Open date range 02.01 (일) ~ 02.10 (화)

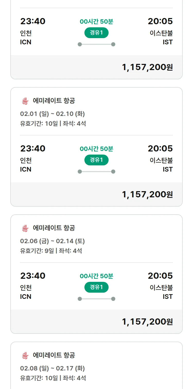52,114
